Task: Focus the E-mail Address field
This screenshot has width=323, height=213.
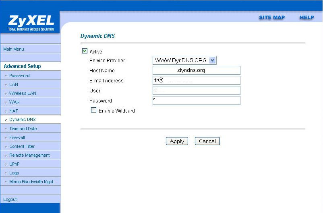Action: point(196,80)
